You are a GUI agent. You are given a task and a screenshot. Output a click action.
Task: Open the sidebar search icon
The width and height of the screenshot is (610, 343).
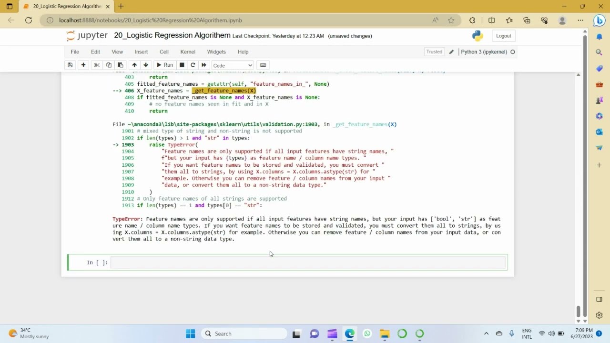tap(600, 52)
